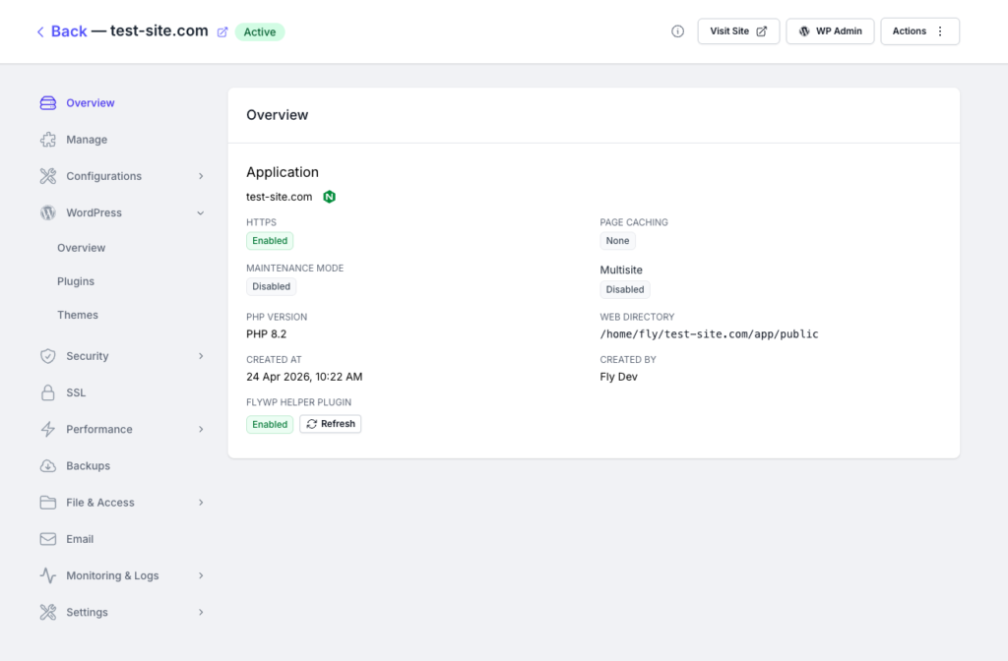
Task: Click the edit icon beside test-site.com title
Action: [x=222, y=31]
